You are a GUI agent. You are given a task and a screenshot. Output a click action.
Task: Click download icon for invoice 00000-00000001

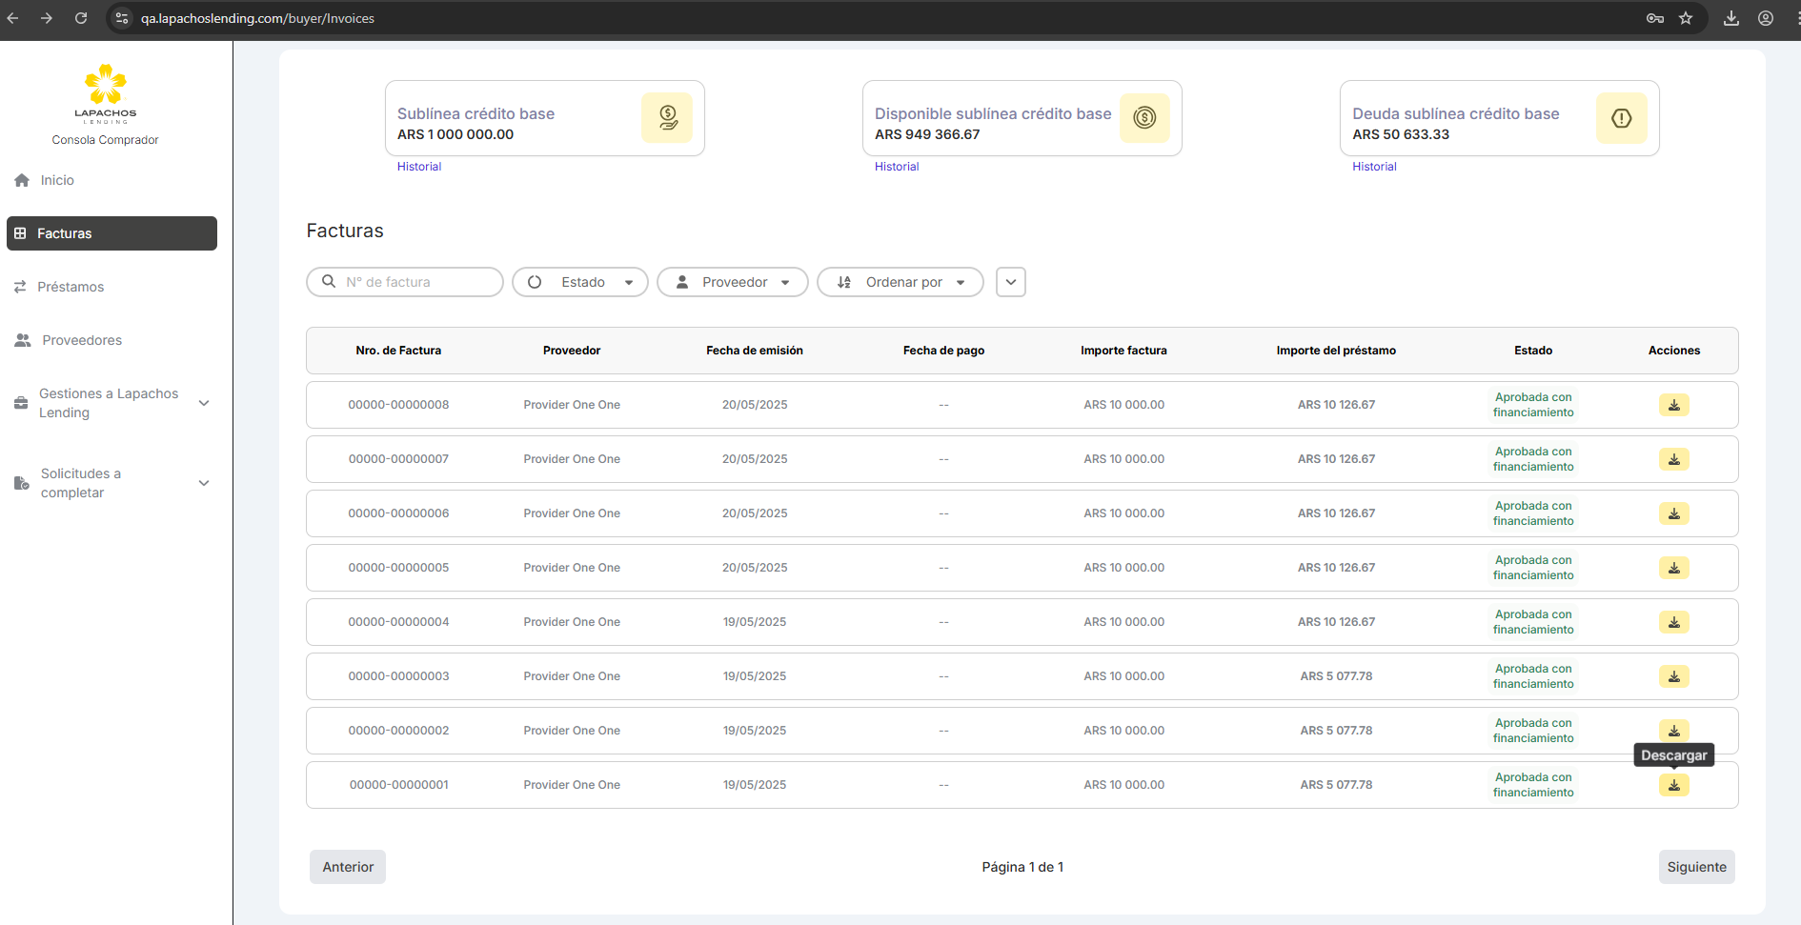point(1673,785)
